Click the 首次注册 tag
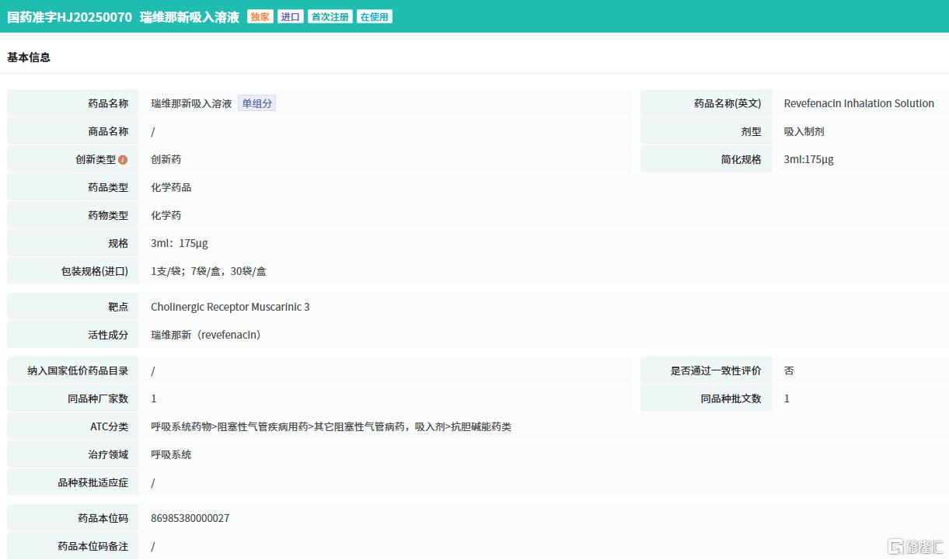Viewport: 949px width, 560px height. click(x=330, y=17)
